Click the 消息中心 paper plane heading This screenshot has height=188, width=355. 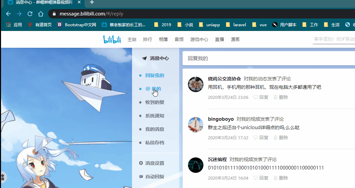pyautogui.click(x=156, y=58)
